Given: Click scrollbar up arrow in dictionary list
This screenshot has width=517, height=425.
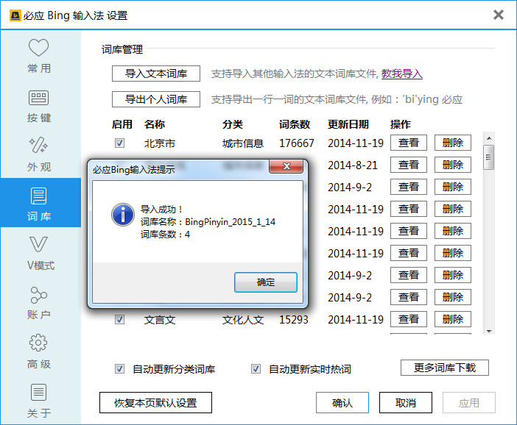Looking at the screenshot, I should click(489, 138).
